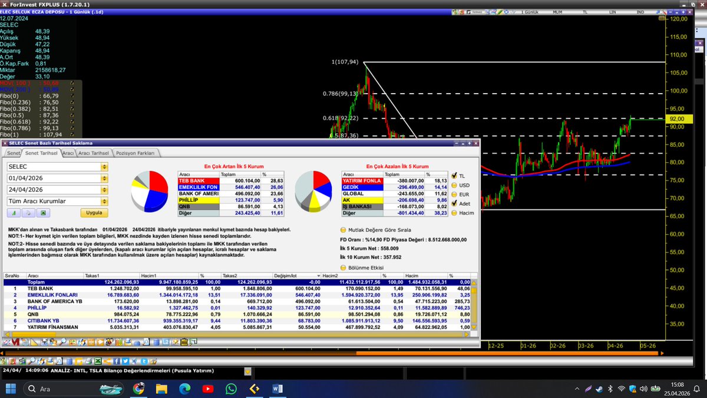This screenshot has width=707, height=398.
Task: Open Google Chrome from the taskbar
Action: (x=138, y=389)
